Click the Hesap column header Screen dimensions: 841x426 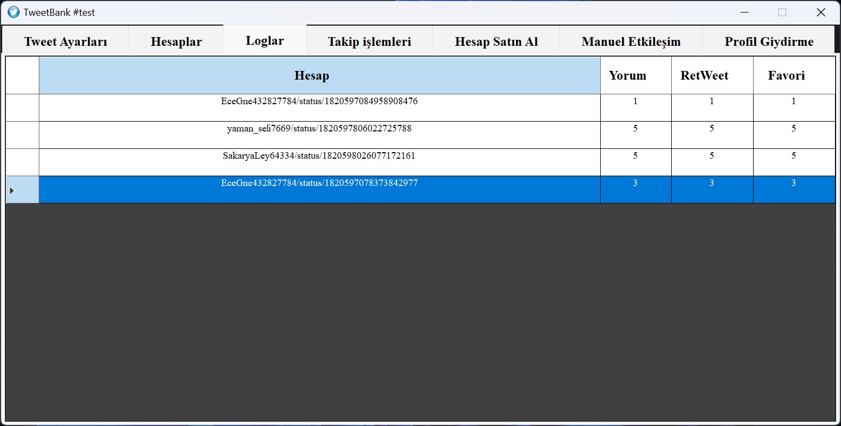click(x=319, y=75)
